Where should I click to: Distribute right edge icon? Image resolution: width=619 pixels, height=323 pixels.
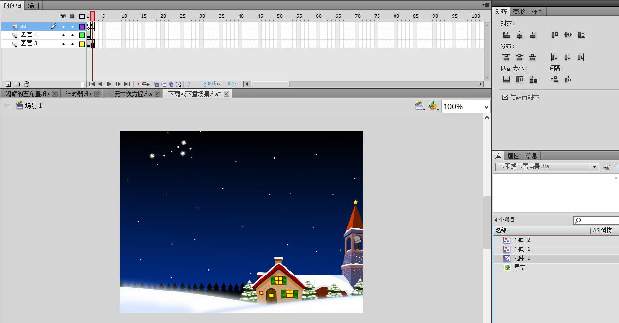(x=581, y=57)
